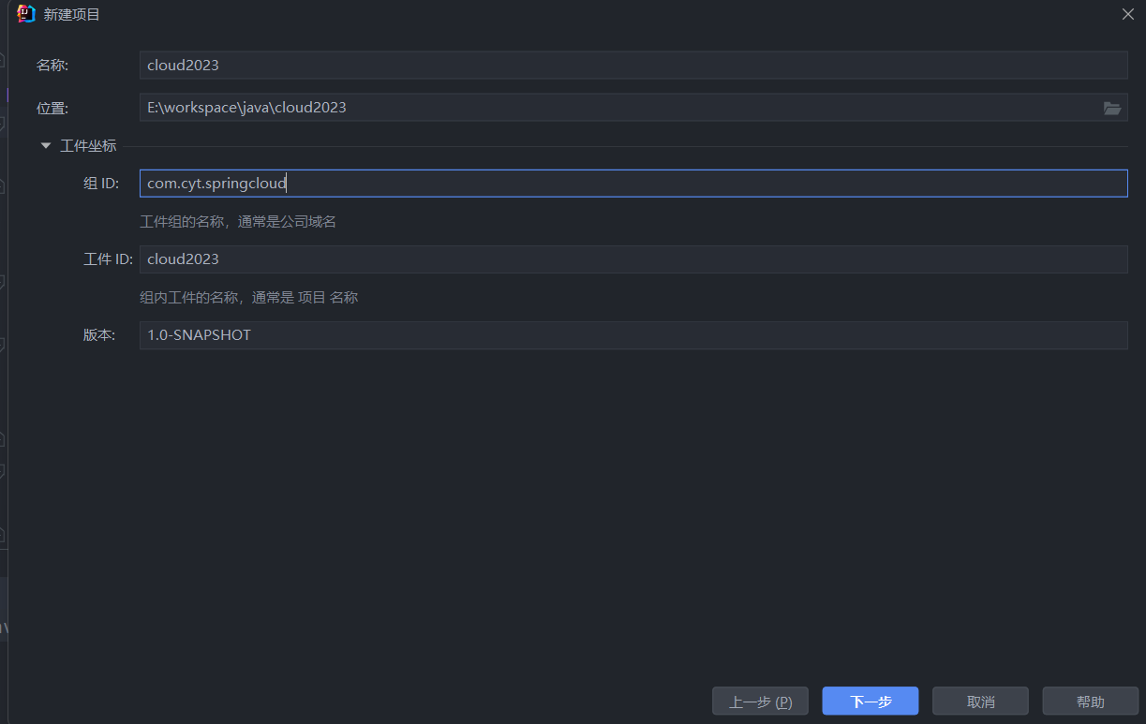Close the 新建项目 dialog window

point(1127,14)
